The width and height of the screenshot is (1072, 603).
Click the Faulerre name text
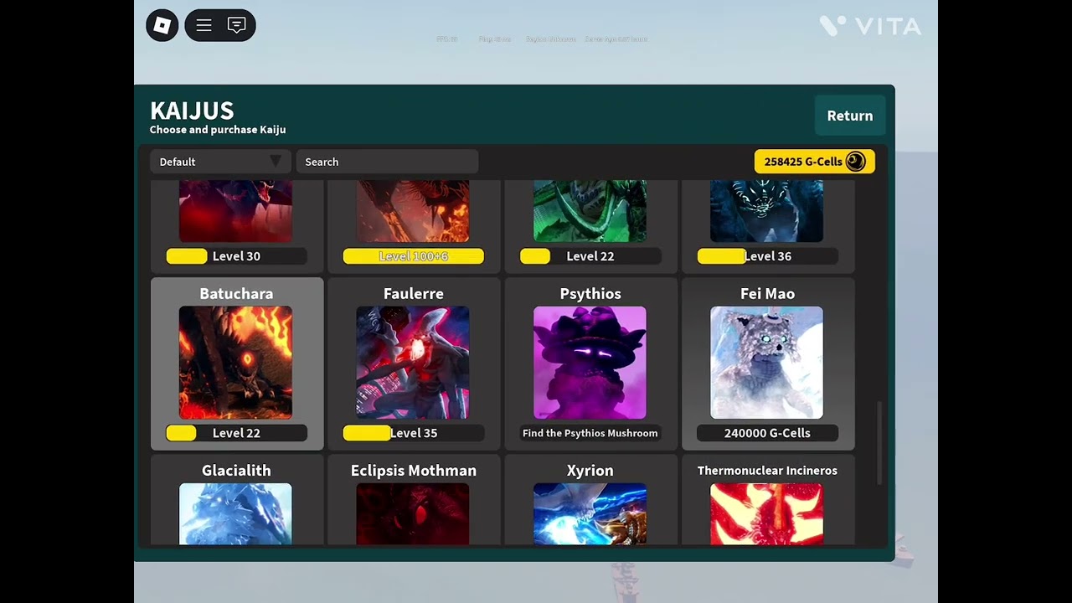coord(414,294)
